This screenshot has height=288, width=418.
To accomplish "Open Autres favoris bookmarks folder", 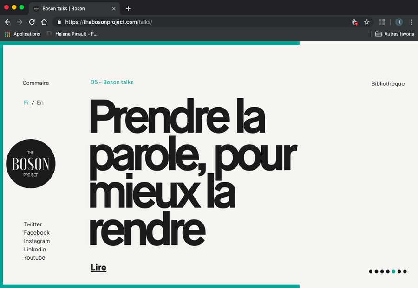I will tap(394, 34).
